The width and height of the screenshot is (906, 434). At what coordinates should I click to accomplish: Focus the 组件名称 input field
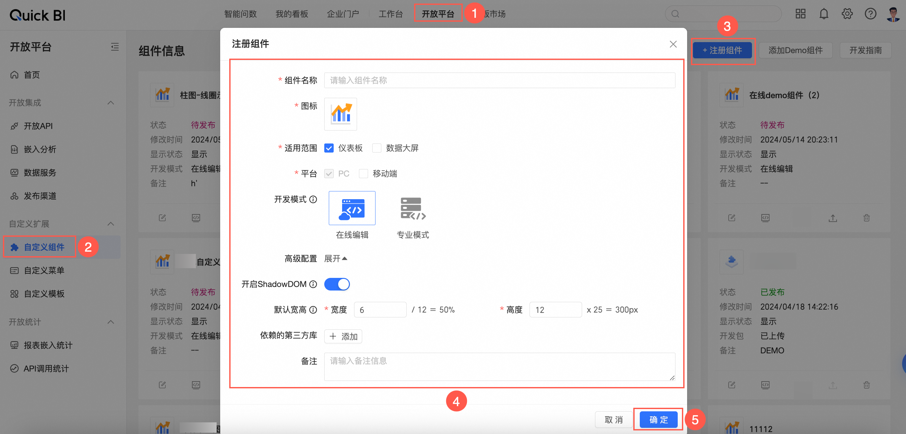pyautogui.click(x=499, y=80)
